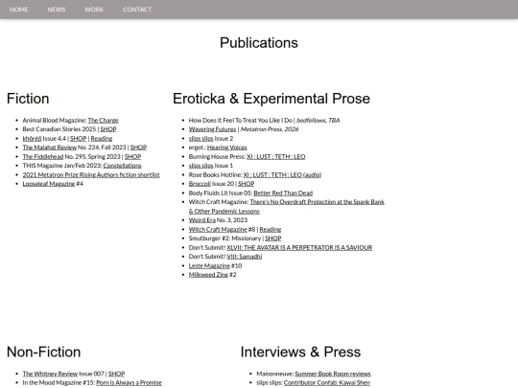This screenshot has width=518, height=388.
Task: Open Reading link for khōréō Issue 4.4
Action: click(102, 139)
